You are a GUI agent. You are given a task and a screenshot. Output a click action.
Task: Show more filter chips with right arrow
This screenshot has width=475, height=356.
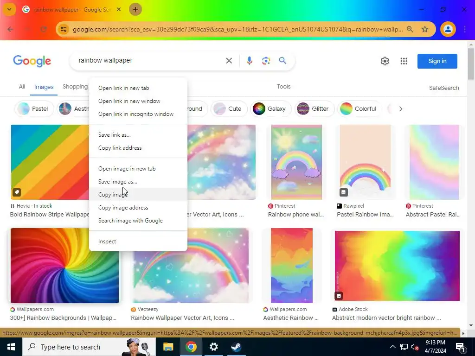(x=401, y=108)
